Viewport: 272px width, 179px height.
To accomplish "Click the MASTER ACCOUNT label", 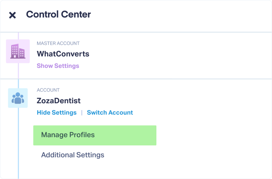I will (x=58, y=44).
